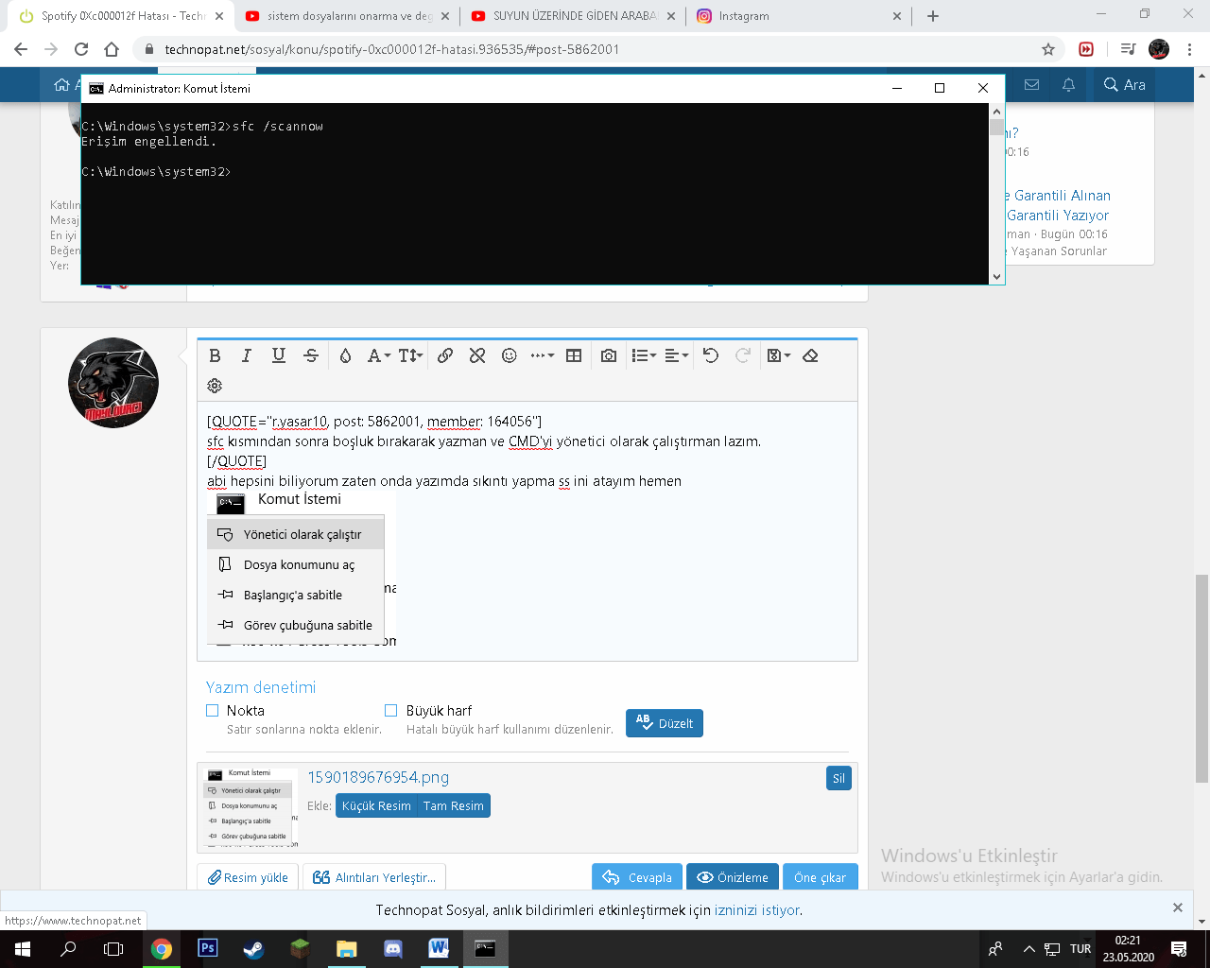Submit the reply with Cevapla

tap(637, 877)
